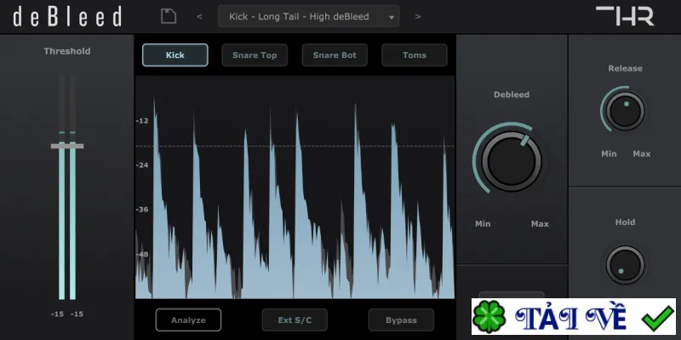Click the dashed threshold line in waveform
This screenshot has width=681, height=340.
click(x=295, y=146)
